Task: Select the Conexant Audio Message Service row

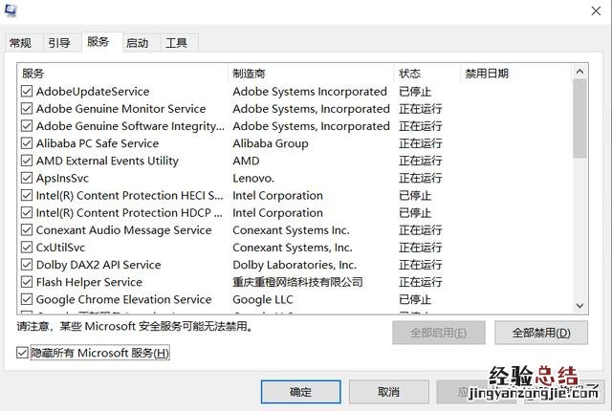Action: click(x=123, y=230)
